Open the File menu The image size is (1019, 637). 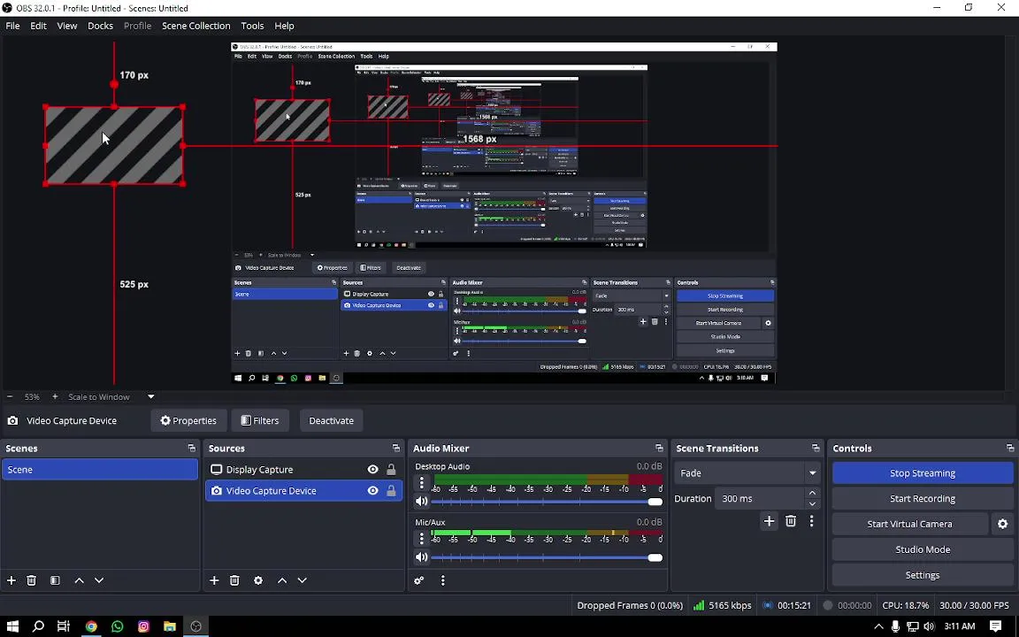(12, 26)
